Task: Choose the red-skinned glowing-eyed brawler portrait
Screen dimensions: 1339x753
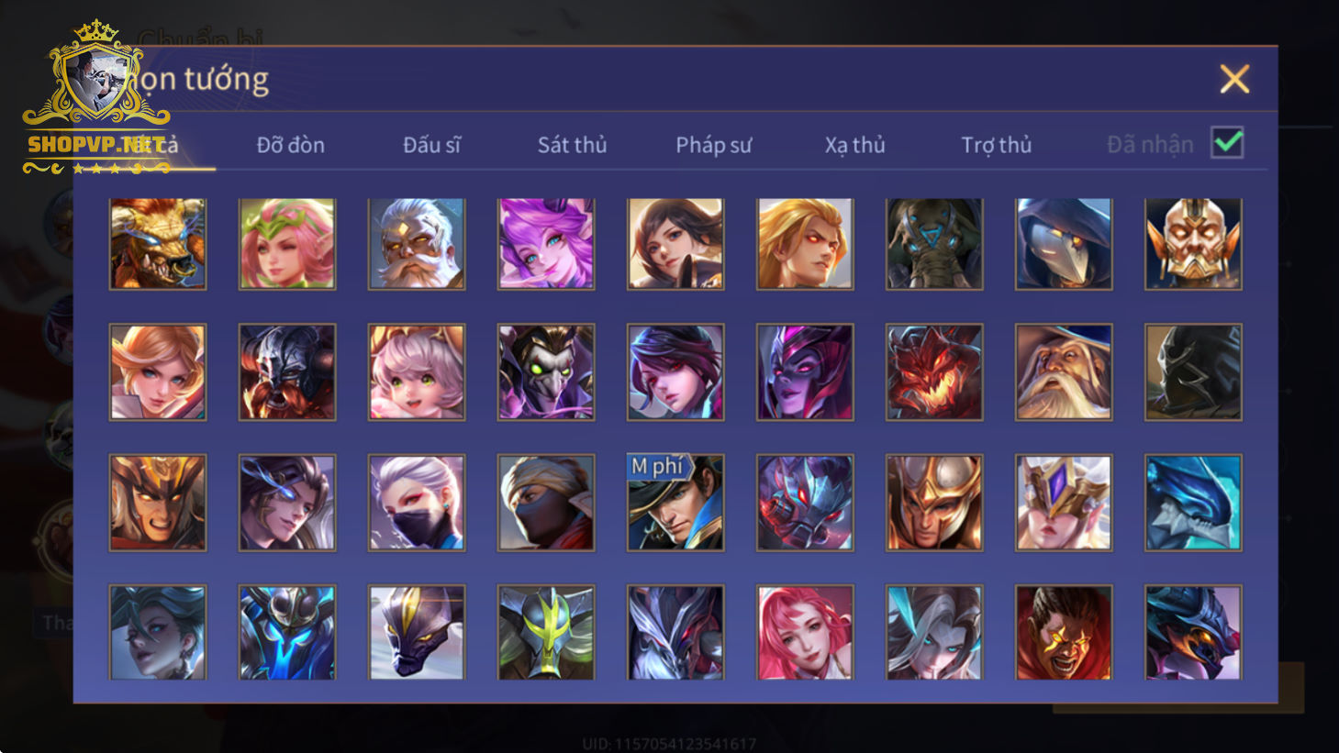Action: click(x=1064, y=633)
